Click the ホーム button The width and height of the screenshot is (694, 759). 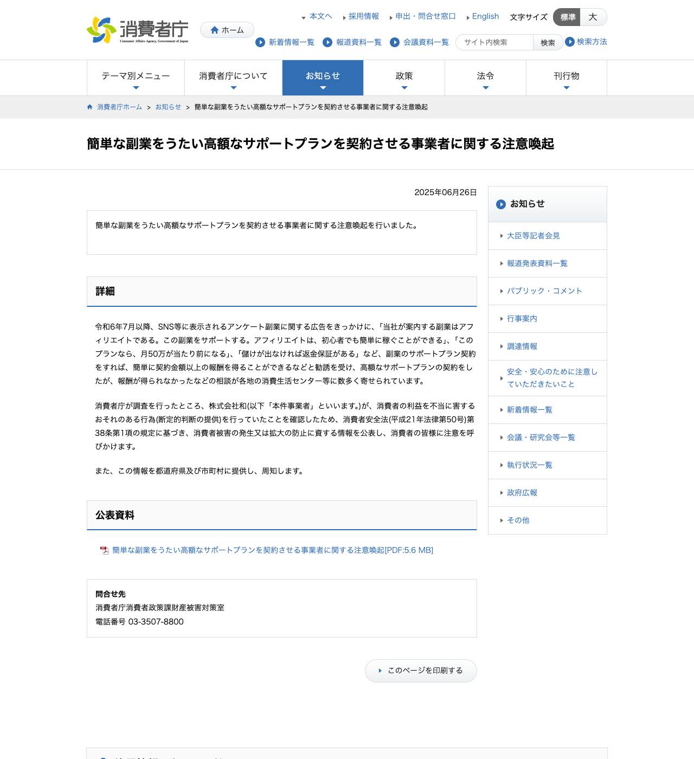(x=227, y=30)
